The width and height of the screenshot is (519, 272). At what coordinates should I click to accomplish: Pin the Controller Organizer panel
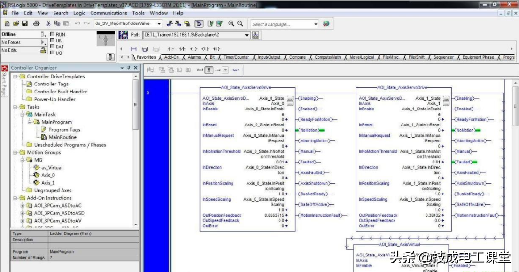pyautogui.click(x=129, y=68)
